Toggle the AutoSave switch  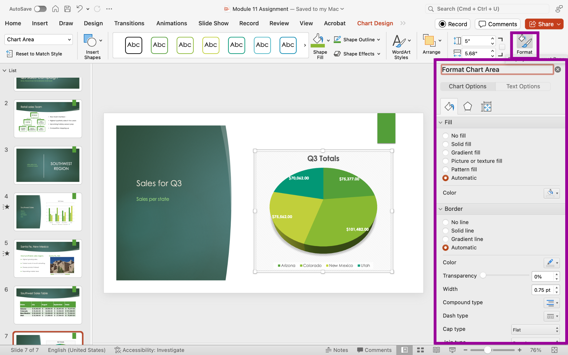(x=40, y=9)
